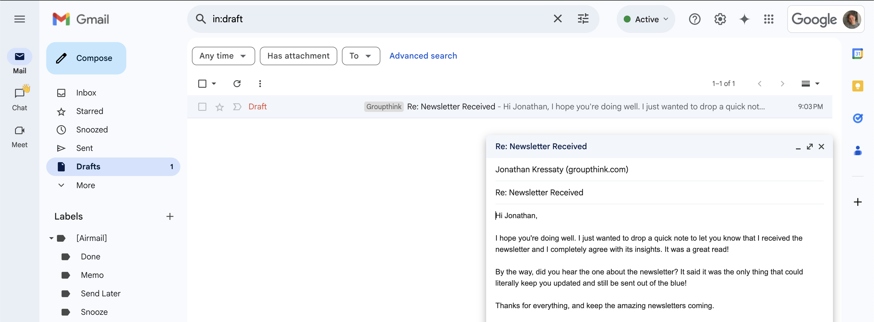
Task: Open the Memo label
Action: point(92,275)
